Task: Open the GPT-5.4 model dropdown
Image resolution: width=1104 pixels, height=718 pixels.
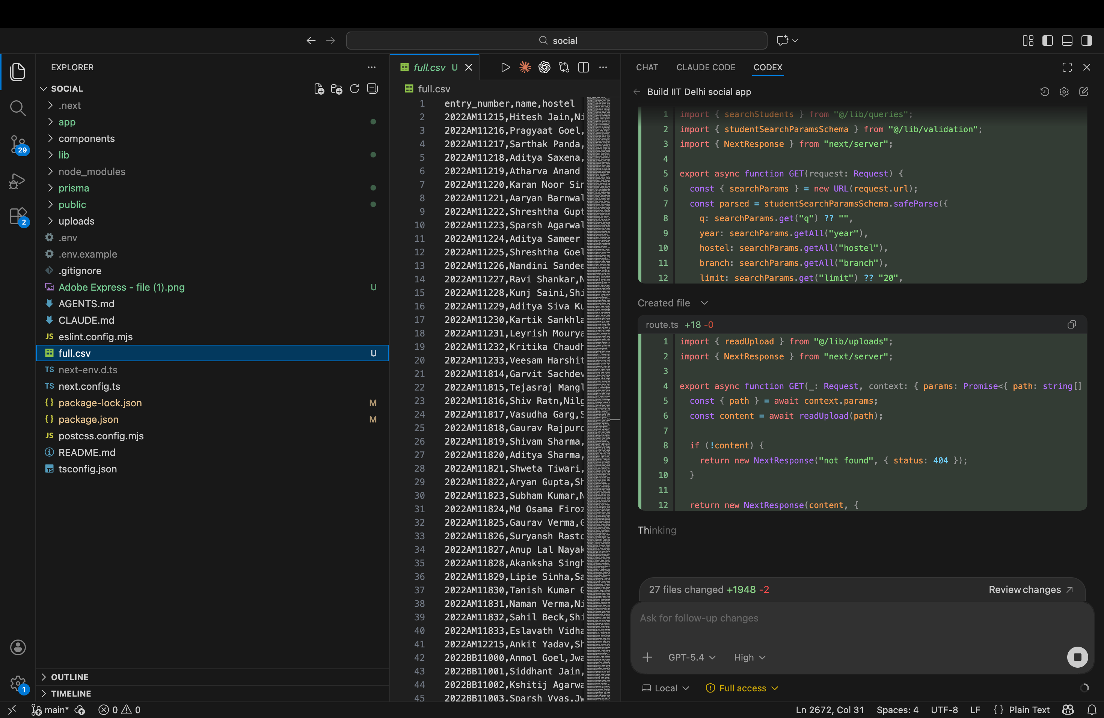Action: tap(691, 657)
